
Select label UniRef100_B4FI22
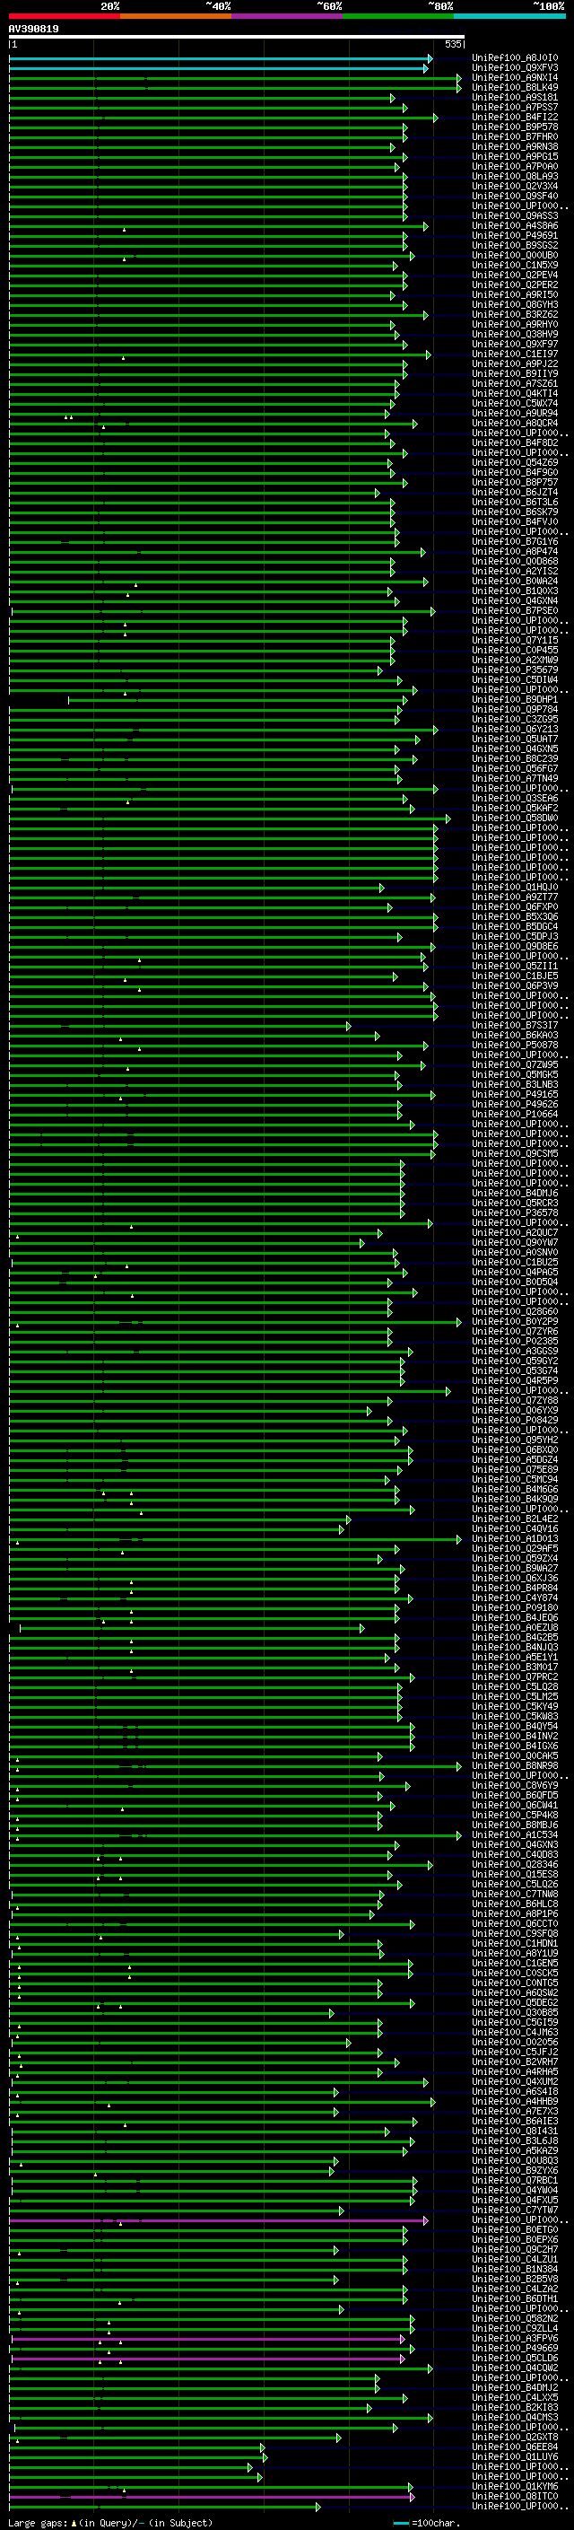point(515,117)
